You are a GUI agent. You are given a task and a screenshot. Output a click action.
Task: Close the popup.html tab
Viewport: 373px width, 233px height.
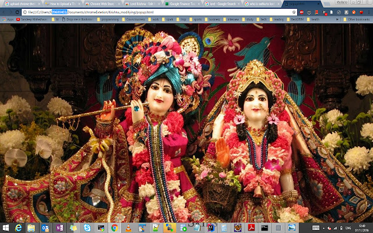pos(319,4)
